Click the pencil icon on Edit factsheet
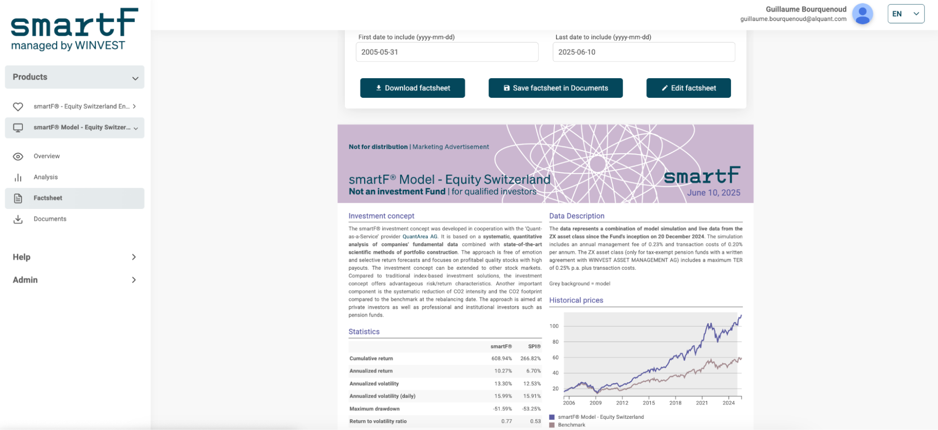 [x=664, y=88]
